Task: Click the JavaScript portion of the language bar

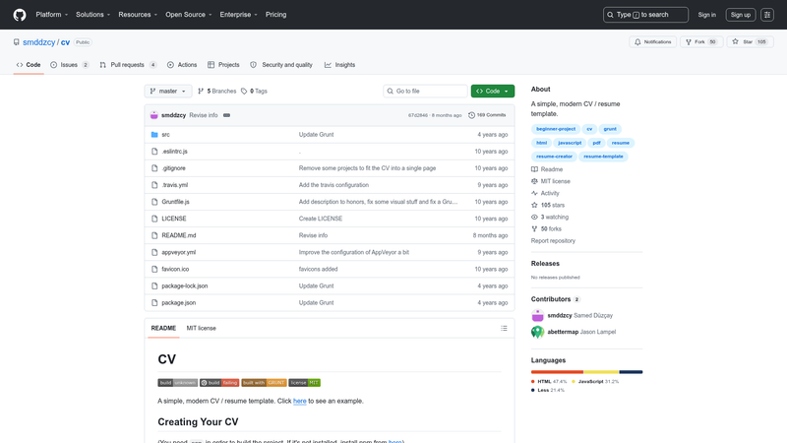Action: point(601,372)
